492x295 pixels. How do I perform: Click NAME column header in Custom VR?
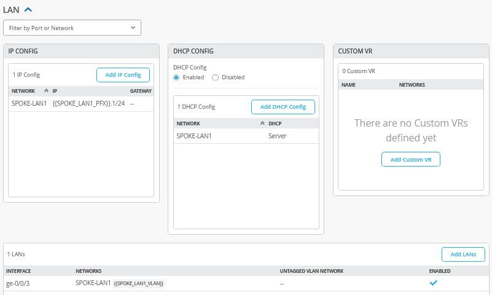[348, 85]
